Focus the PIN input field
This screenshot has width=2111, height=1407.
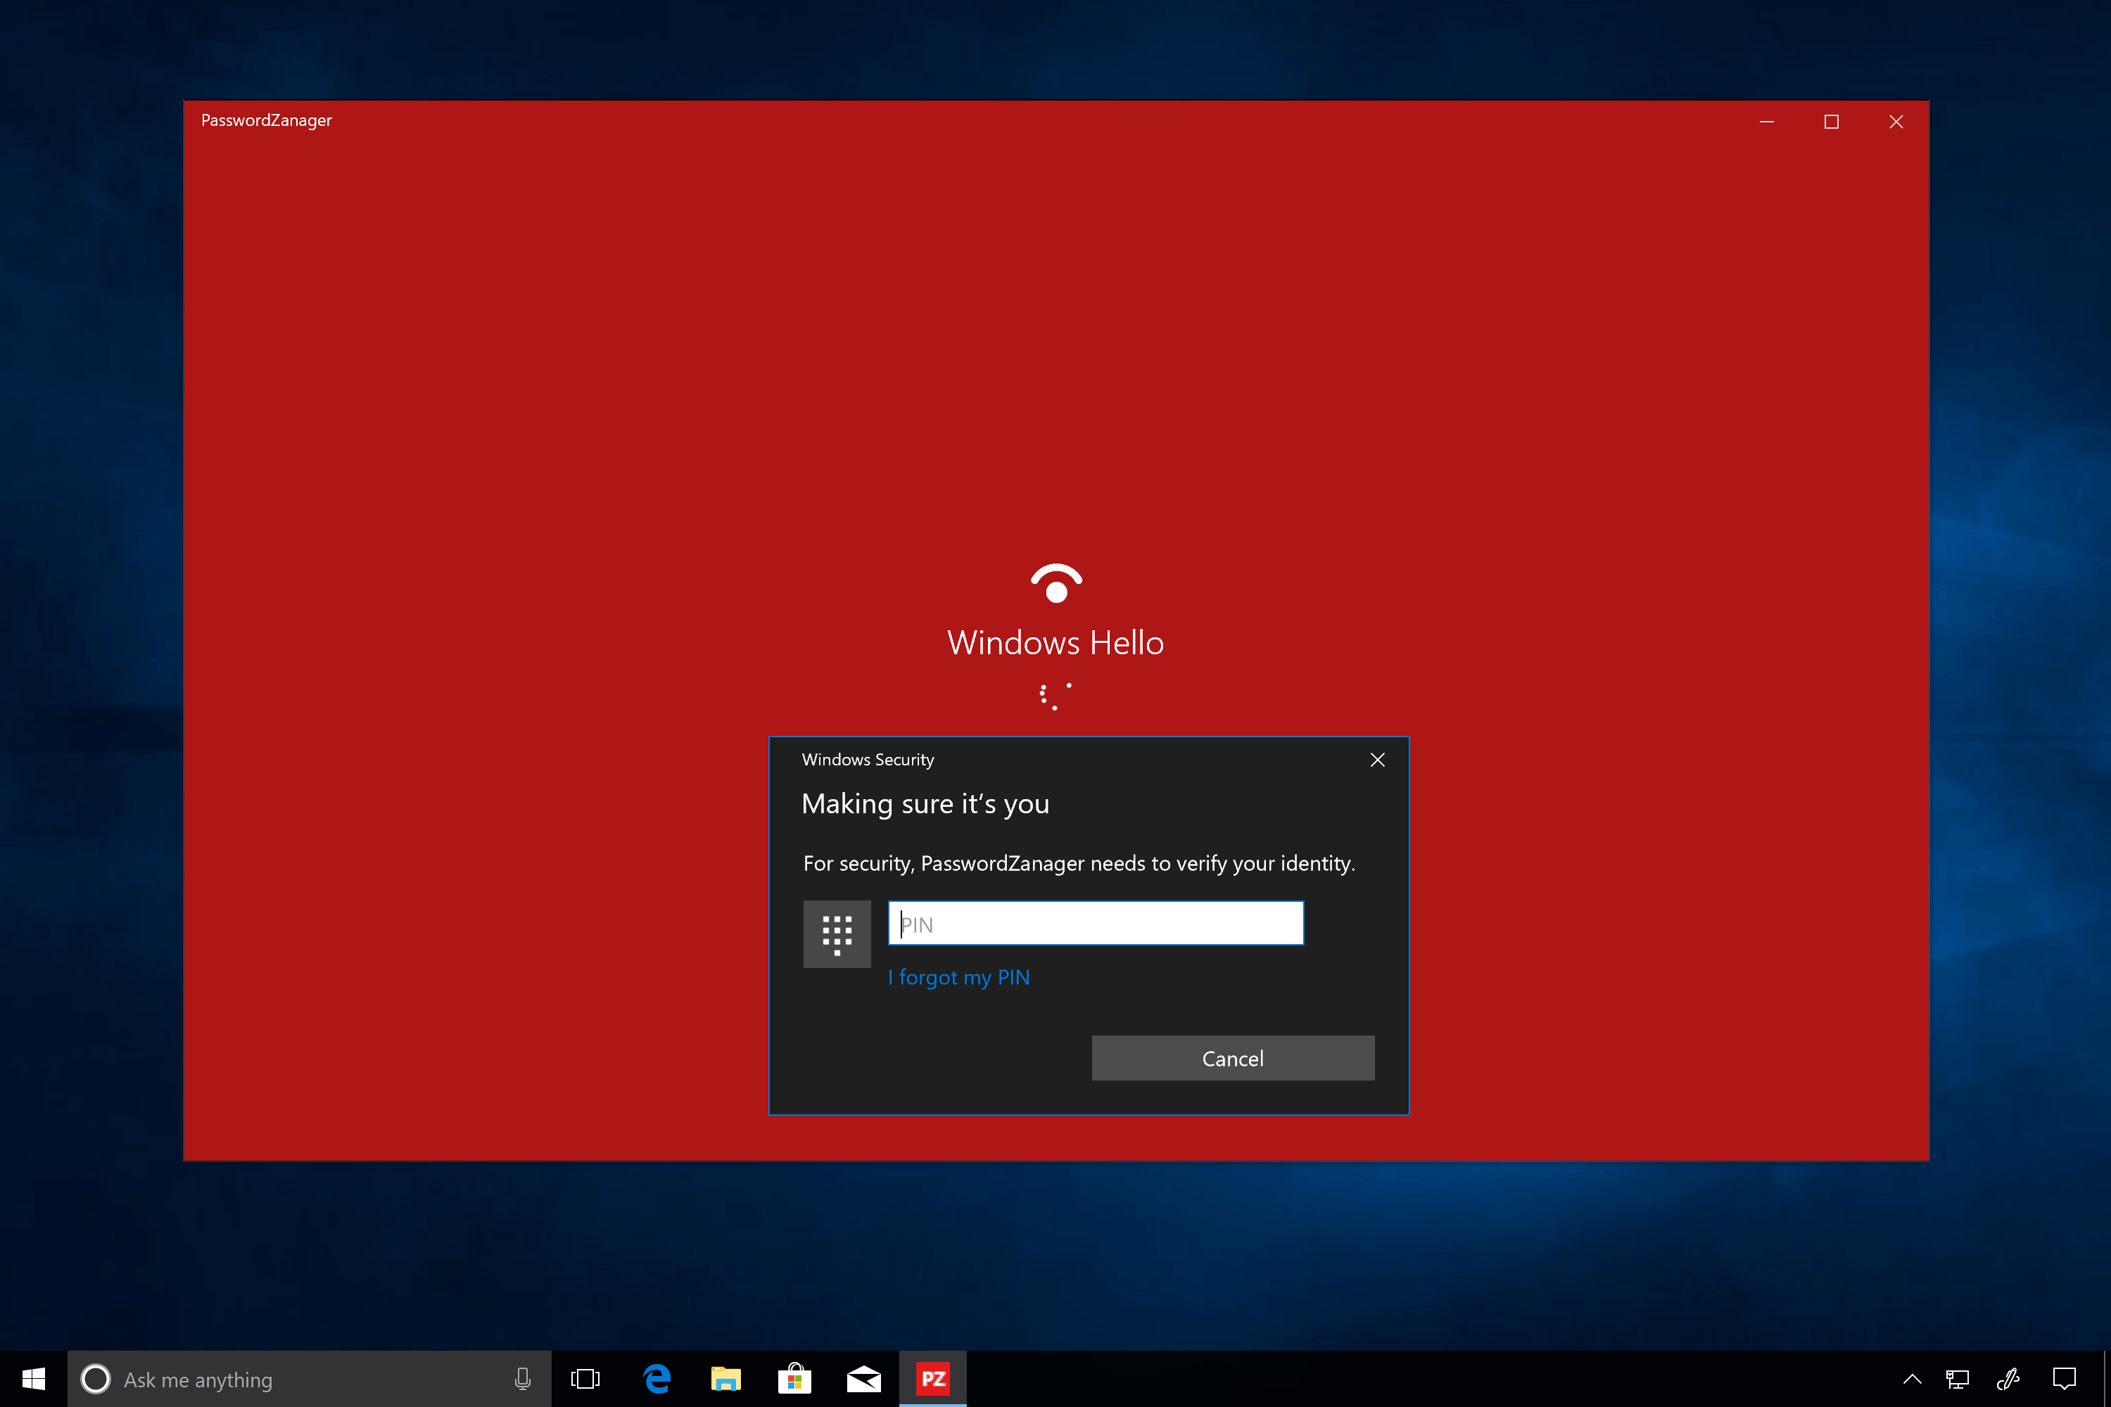coord(1095,923)
